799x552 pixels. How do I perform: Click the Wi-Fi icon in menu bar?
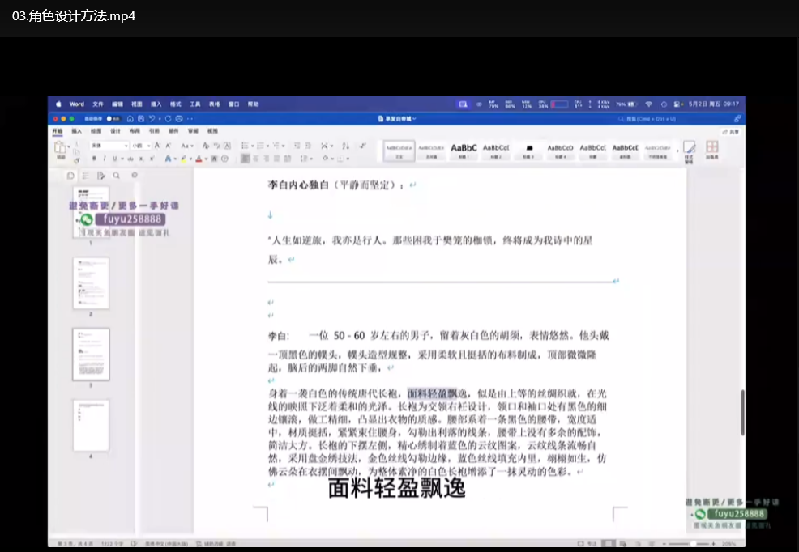(x=648, y=104)
